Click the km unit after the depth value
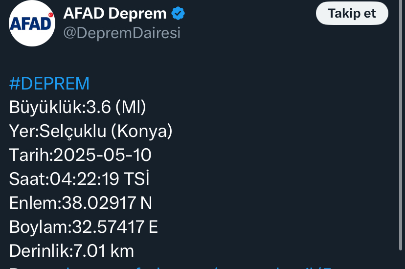 click(122, 251)
